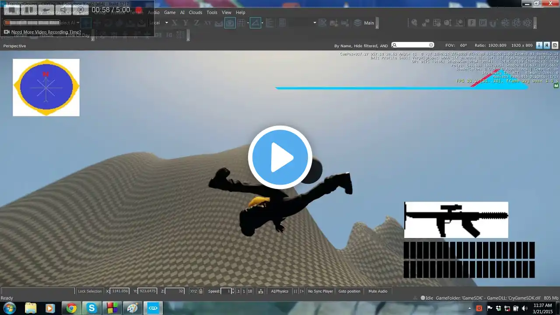Click the FOV 60° value
560x315 pixels.
point(463,45)
